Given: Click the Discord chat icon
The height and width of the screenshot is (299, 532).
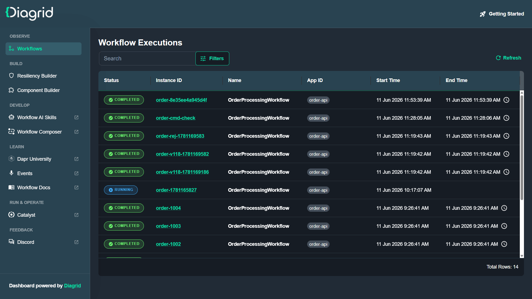Looking at the screenshot, I should pyautogui.click(x=11, y=242).
